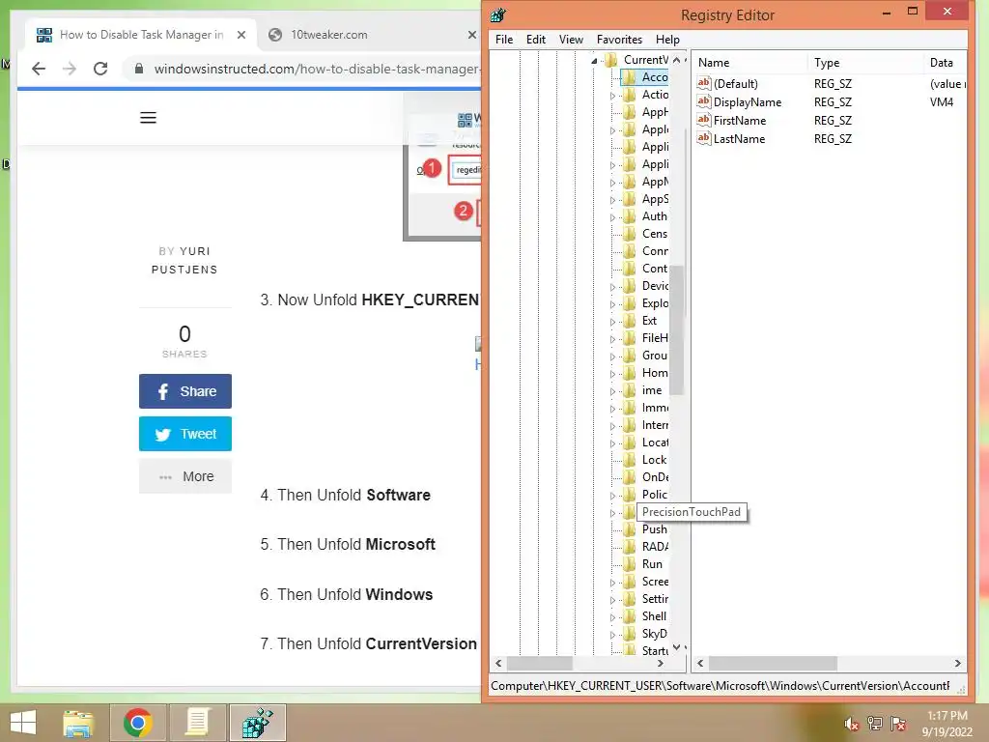Click the values pane horizontal scrollbar thumb
This screenshot has height=742, width=989.
(x=774, y=663)
